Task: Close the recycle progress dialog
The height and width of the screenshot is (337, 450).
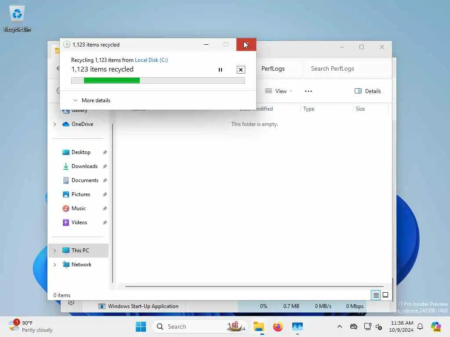Action: [x=246, y=45]
